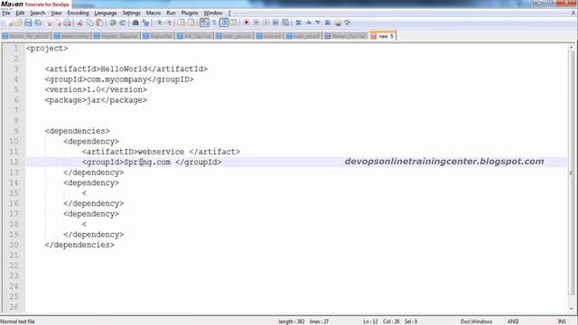Image resolution: width=578 pixels, height=325 pixels.
Task: Open the Language menu
Action: point(106,13)
